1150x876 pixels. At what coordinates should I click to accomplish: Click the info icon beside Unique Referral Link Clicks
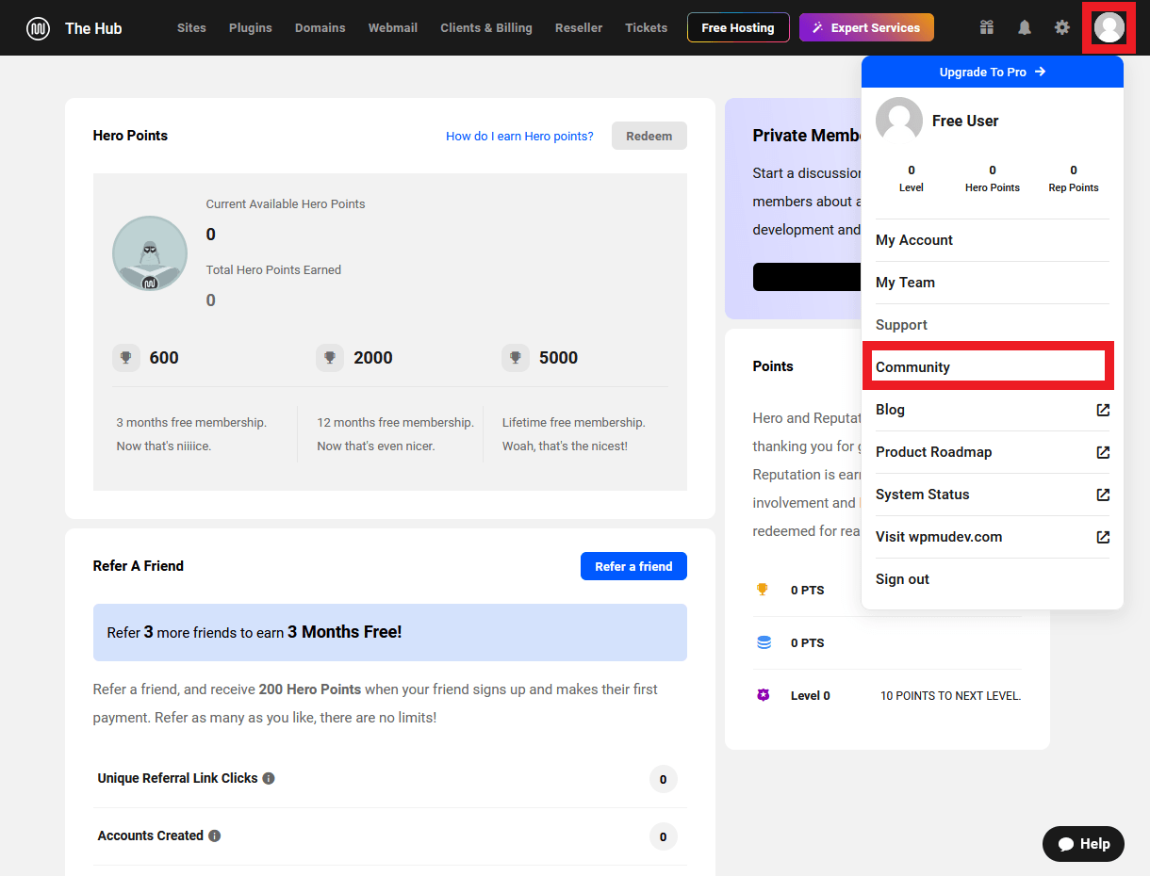tap(269, 779)
